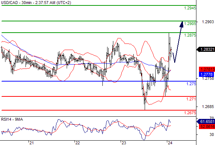Select the 1.2875 green resistance label
Screen dimensions: 215x145
[190, 35]
